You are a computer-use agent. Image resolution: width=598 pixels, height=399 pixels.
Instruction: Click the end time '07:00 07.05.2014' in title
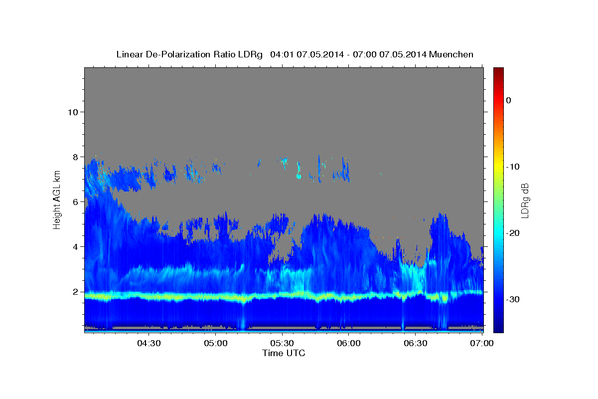pos(390,54)
